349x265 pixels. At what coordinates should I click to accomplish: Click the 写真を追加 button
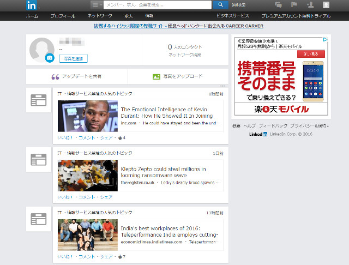click(x=73, y=59)
